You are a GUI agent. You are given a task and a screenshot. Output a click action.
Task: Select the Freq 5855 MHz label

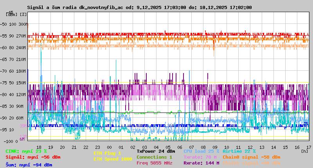pyautogui.click(x=154, y=163)
